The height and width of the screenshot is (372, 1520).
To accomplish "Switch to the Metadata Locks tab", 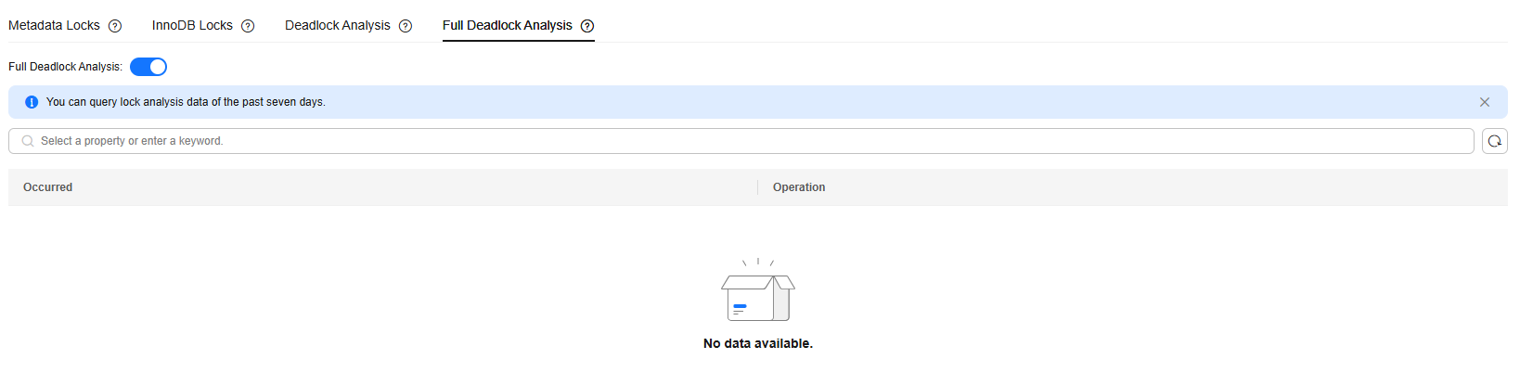I will (x=54, y=25).
